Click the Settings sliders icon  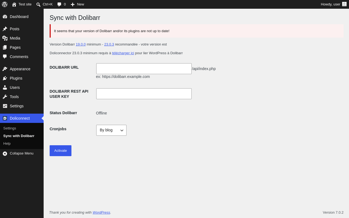(x=5, y=106)
